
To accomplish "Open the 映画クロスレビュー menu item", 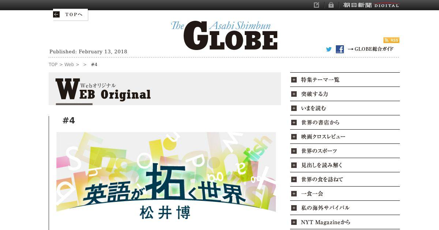I will (345, 137).
